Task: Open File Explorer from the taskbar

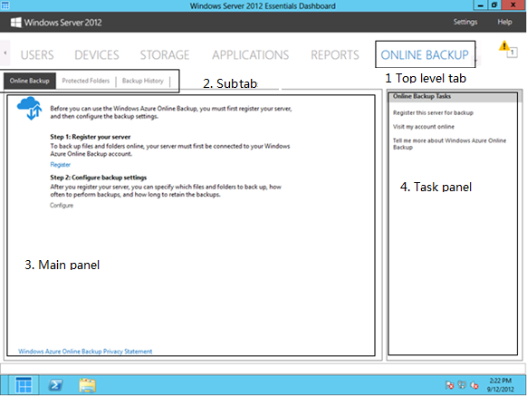Action: tap(88, 385)
